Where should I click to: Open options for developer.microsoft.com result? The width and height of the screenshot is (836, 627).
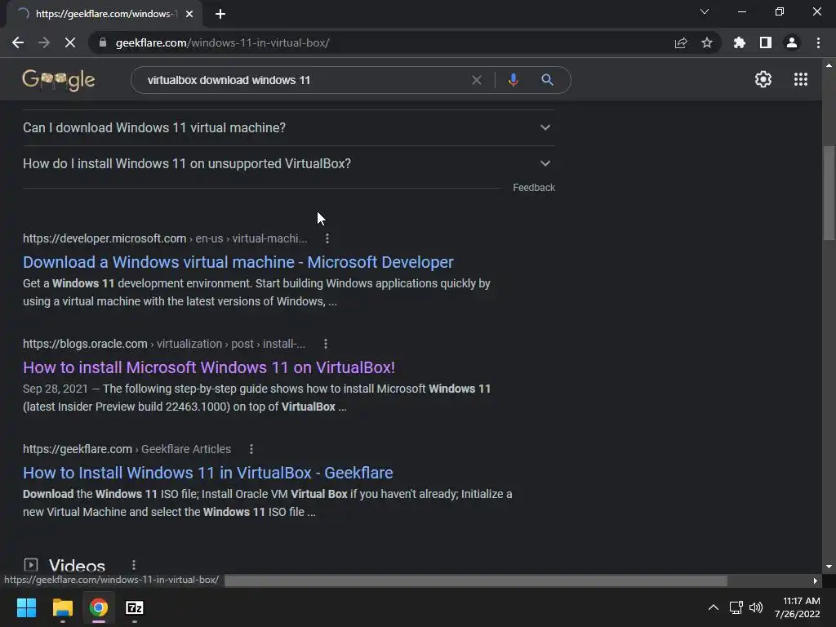(x=327, y=238)
